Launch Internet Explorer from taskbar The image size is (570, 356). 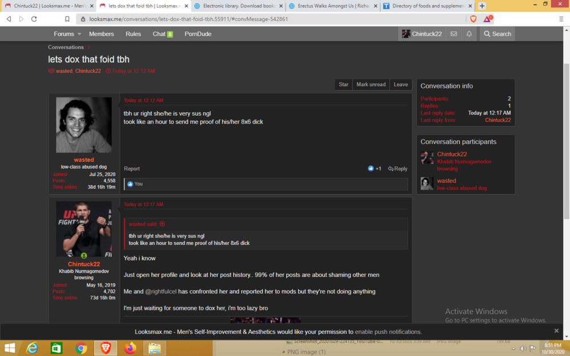click(32, 348)
